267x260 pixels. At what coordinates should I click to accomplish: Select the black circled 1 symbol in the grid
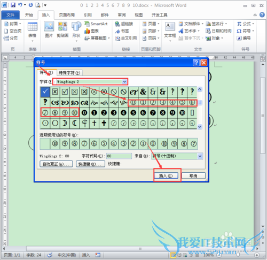pos(94,113)
